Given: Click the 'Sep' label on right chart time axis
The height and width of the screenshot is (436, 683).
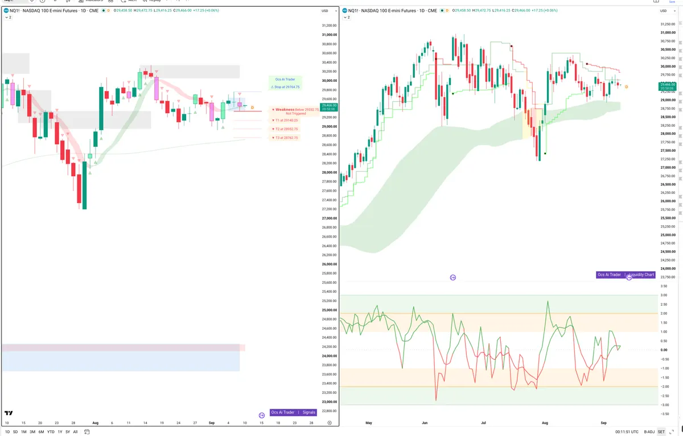Looking at the screenshot, I should pos(604,423).
